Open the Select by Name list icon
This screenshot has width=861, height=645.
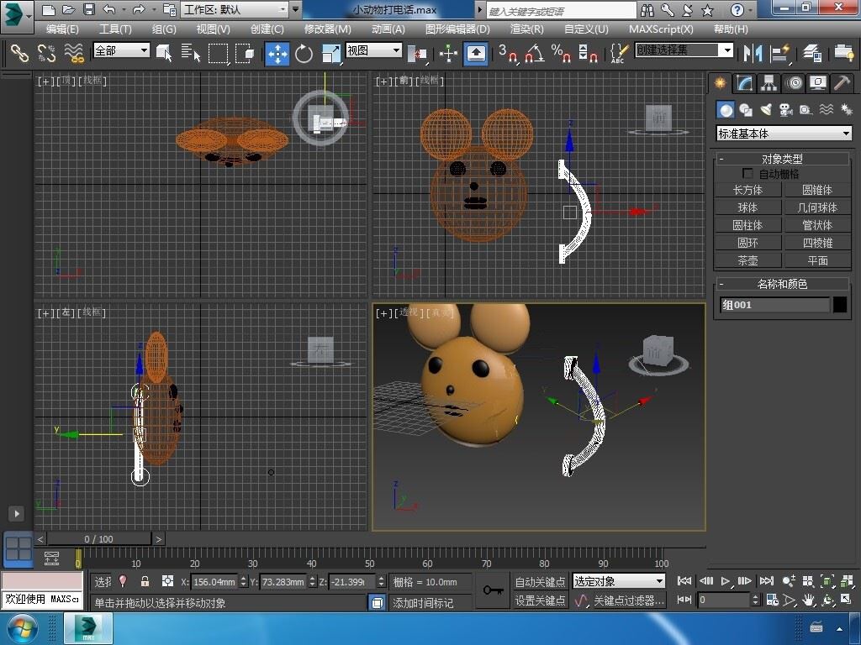tap(191, 53)
